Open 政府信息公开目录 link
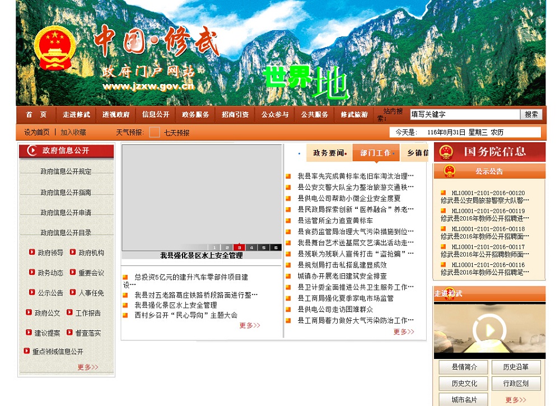 pyautogui.click(x=66, y=232)
